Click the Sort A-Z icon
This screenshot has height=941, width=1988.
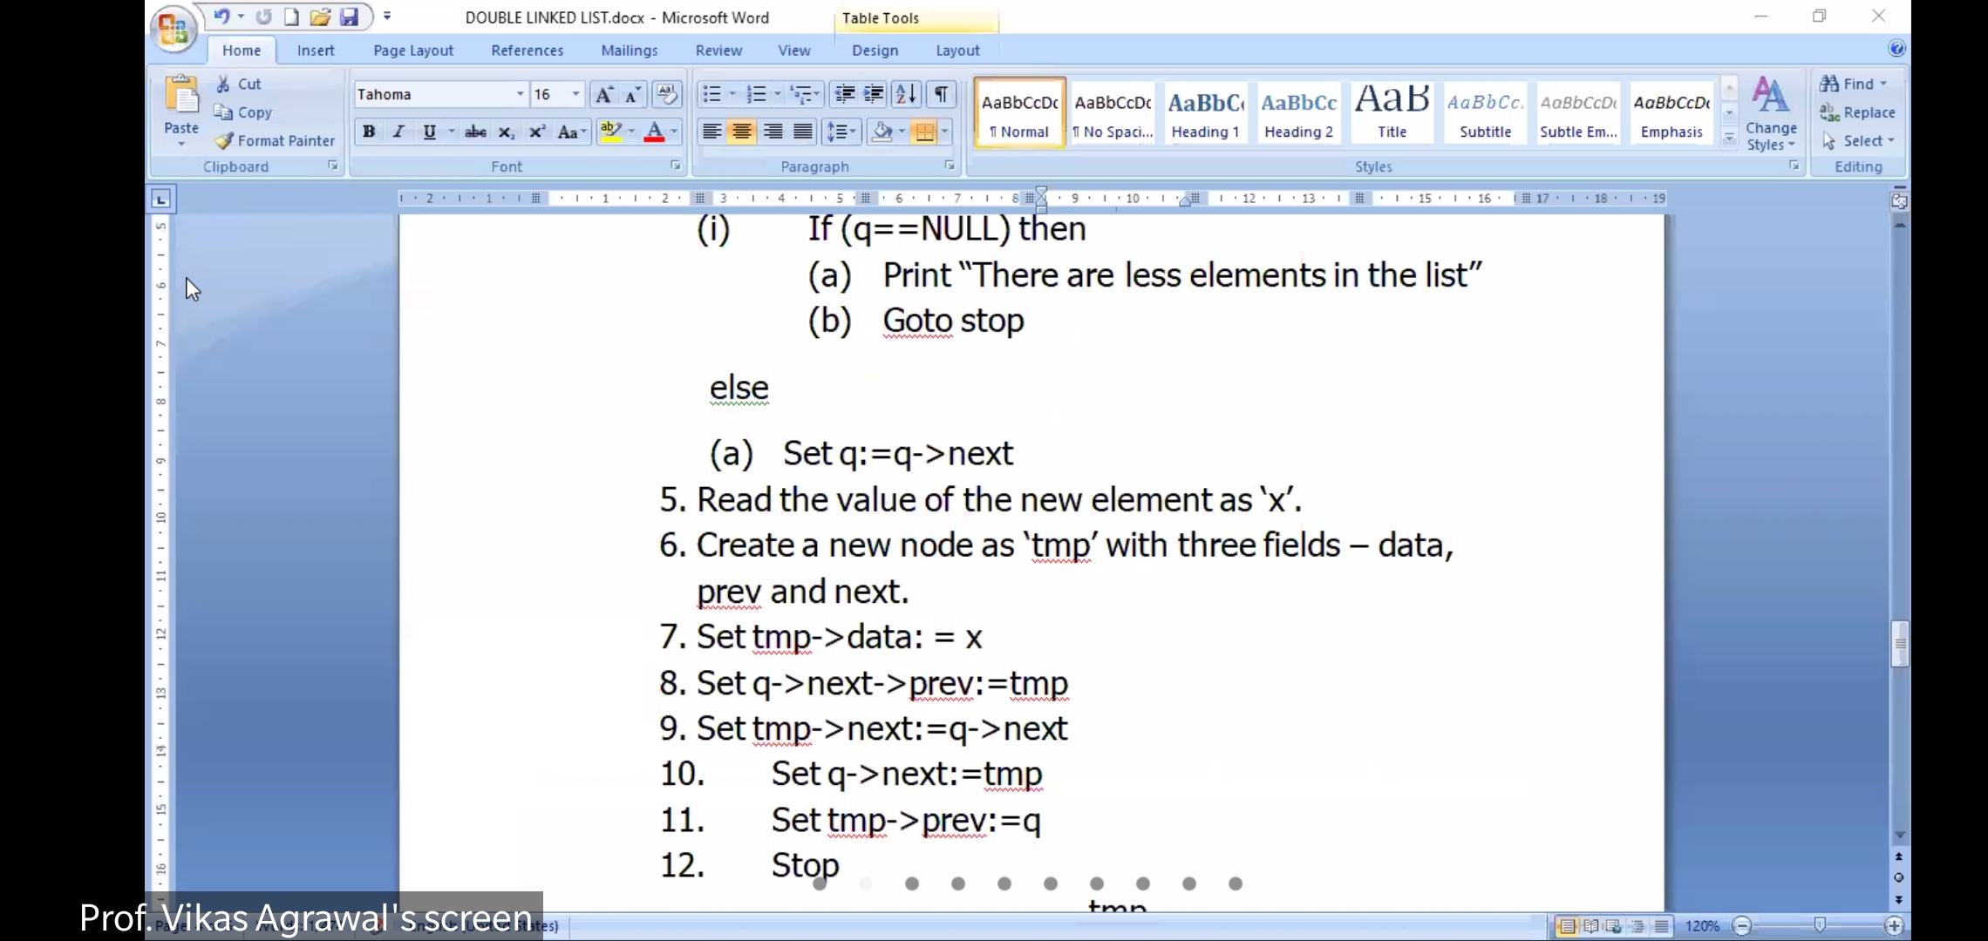click(x=906, y=94)
